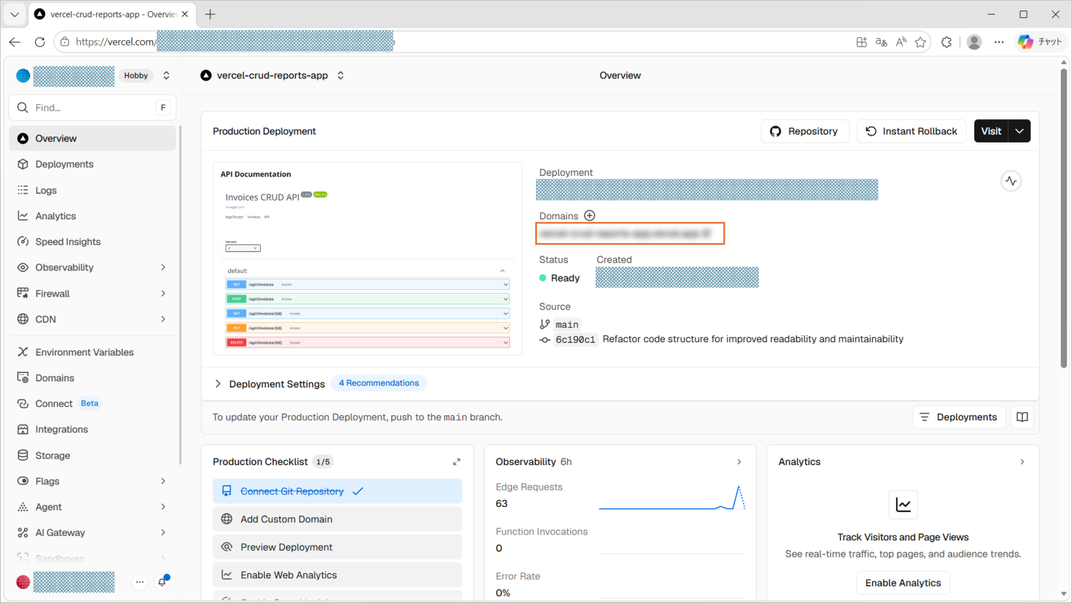1072x603 pixels.
Task: Open Storage in the sidebar
Action: pyautogui.click(x=92, y=455)
